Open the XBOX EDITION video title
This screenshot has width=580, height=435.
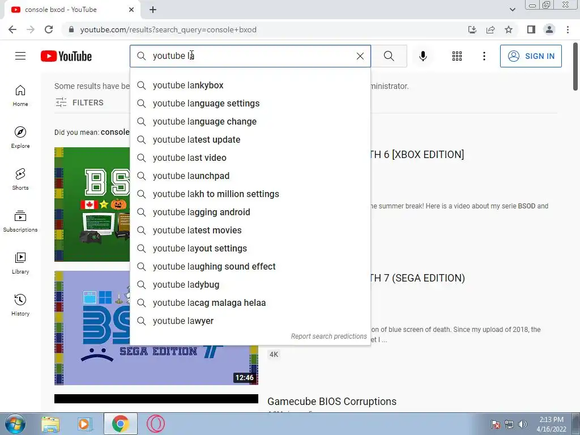click(417, 154)
